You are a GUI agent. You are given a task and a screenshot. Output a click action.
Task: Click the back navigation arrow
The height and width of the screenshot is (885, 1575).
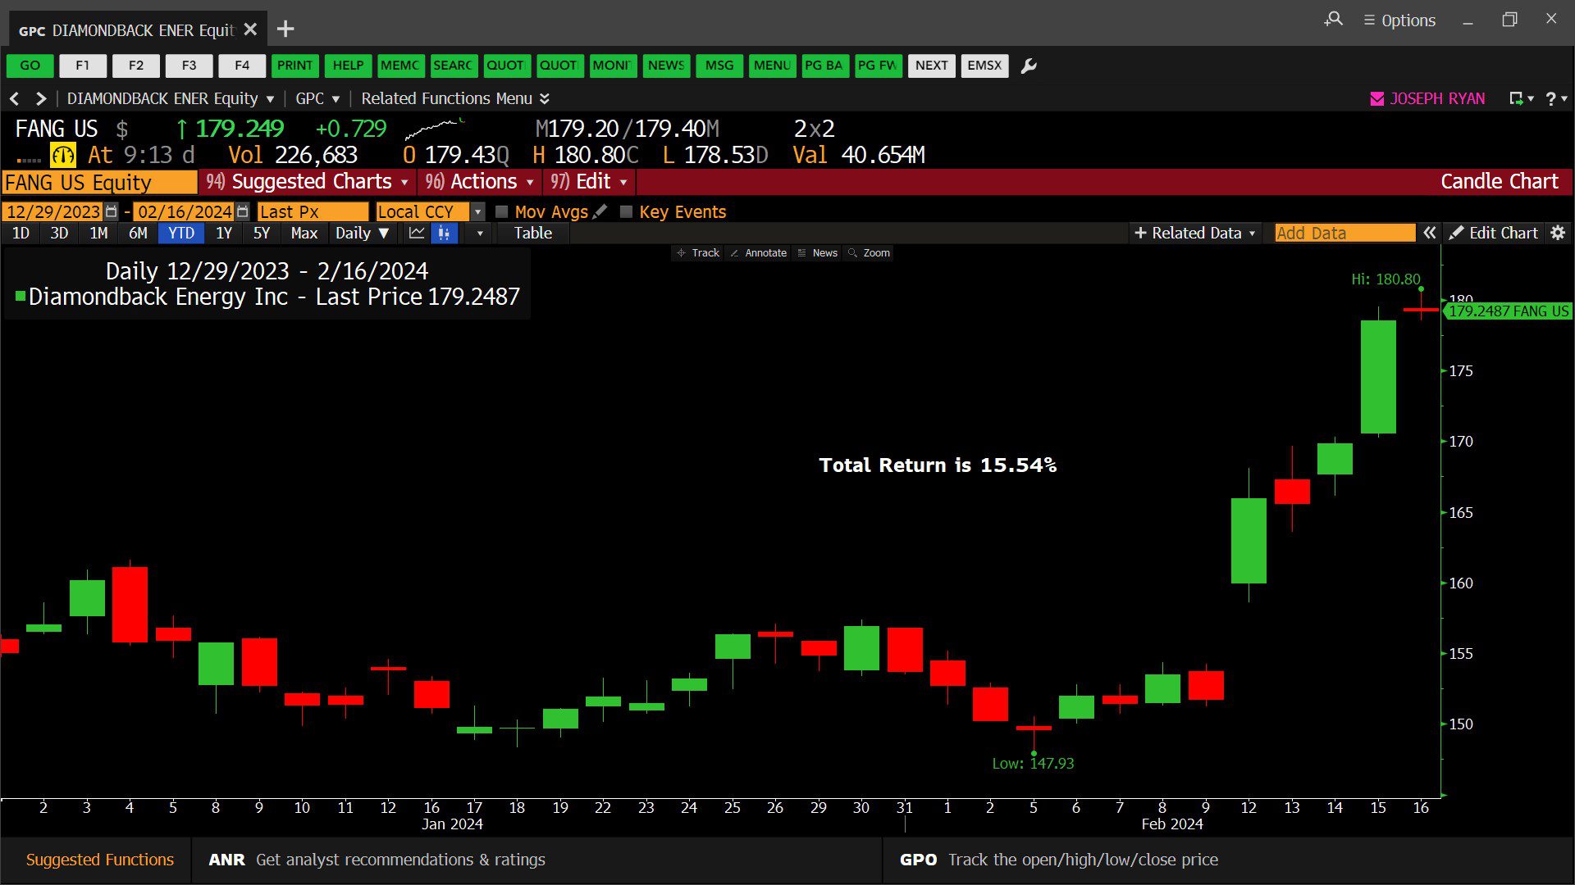(x=14, y=99)
